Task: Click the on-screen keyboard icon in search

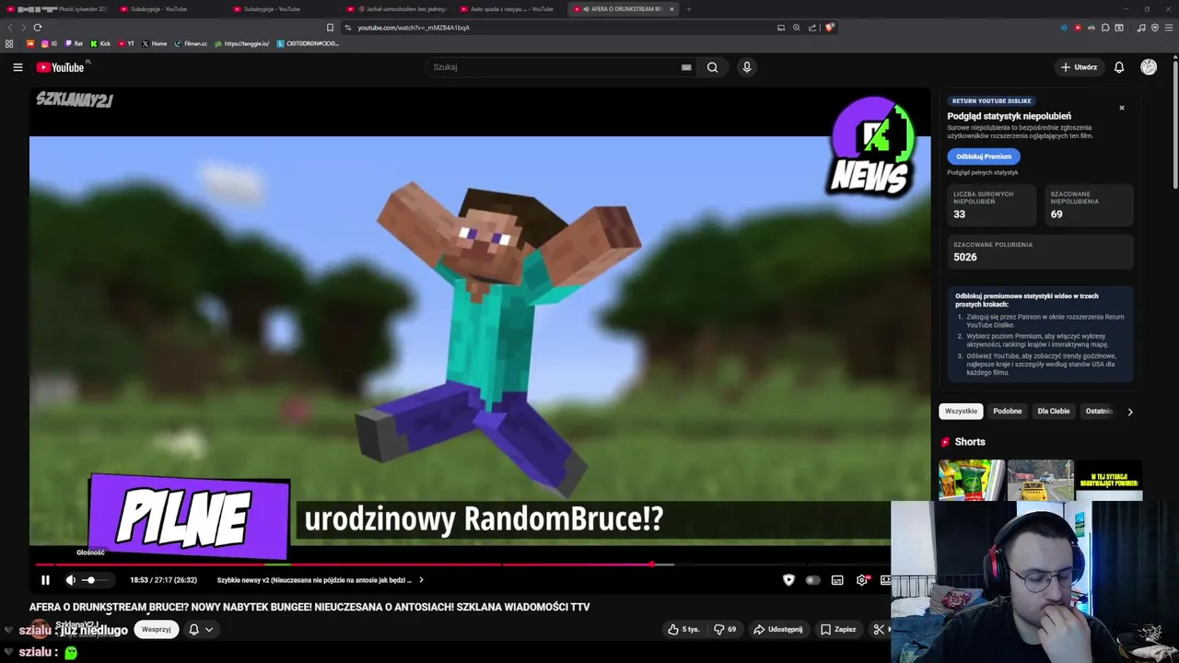Action: tap(686, 67)
